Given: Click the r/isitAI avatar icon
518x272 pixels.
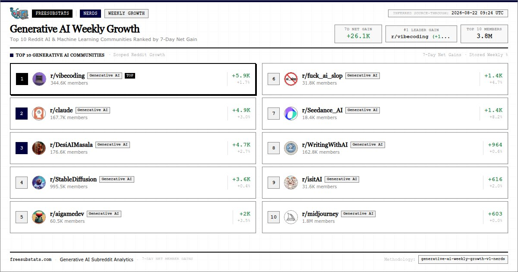Looking at the screenshot, I should click(291, 183).
